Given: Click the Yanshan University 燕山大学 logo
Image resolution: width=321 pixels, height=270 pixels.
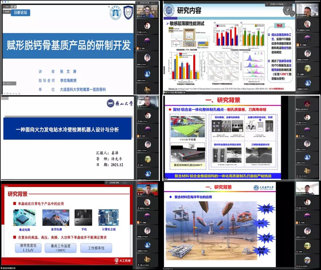Looking at the screenshot, I should point(120,103).
